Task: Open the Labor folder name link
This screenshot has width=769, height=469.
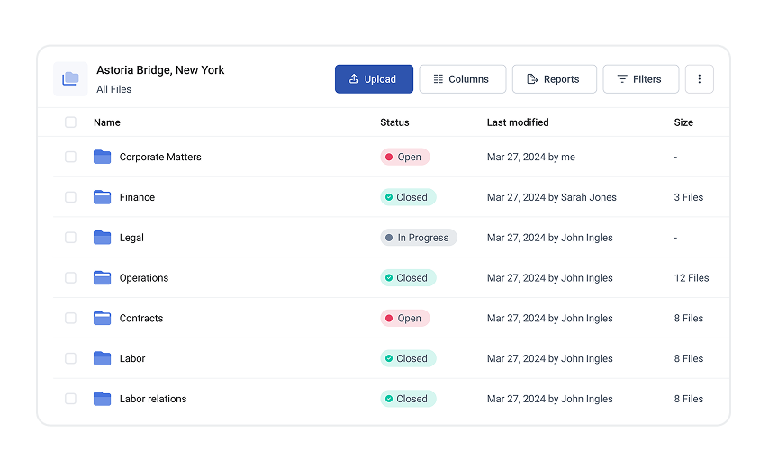Action: (132, 358)
